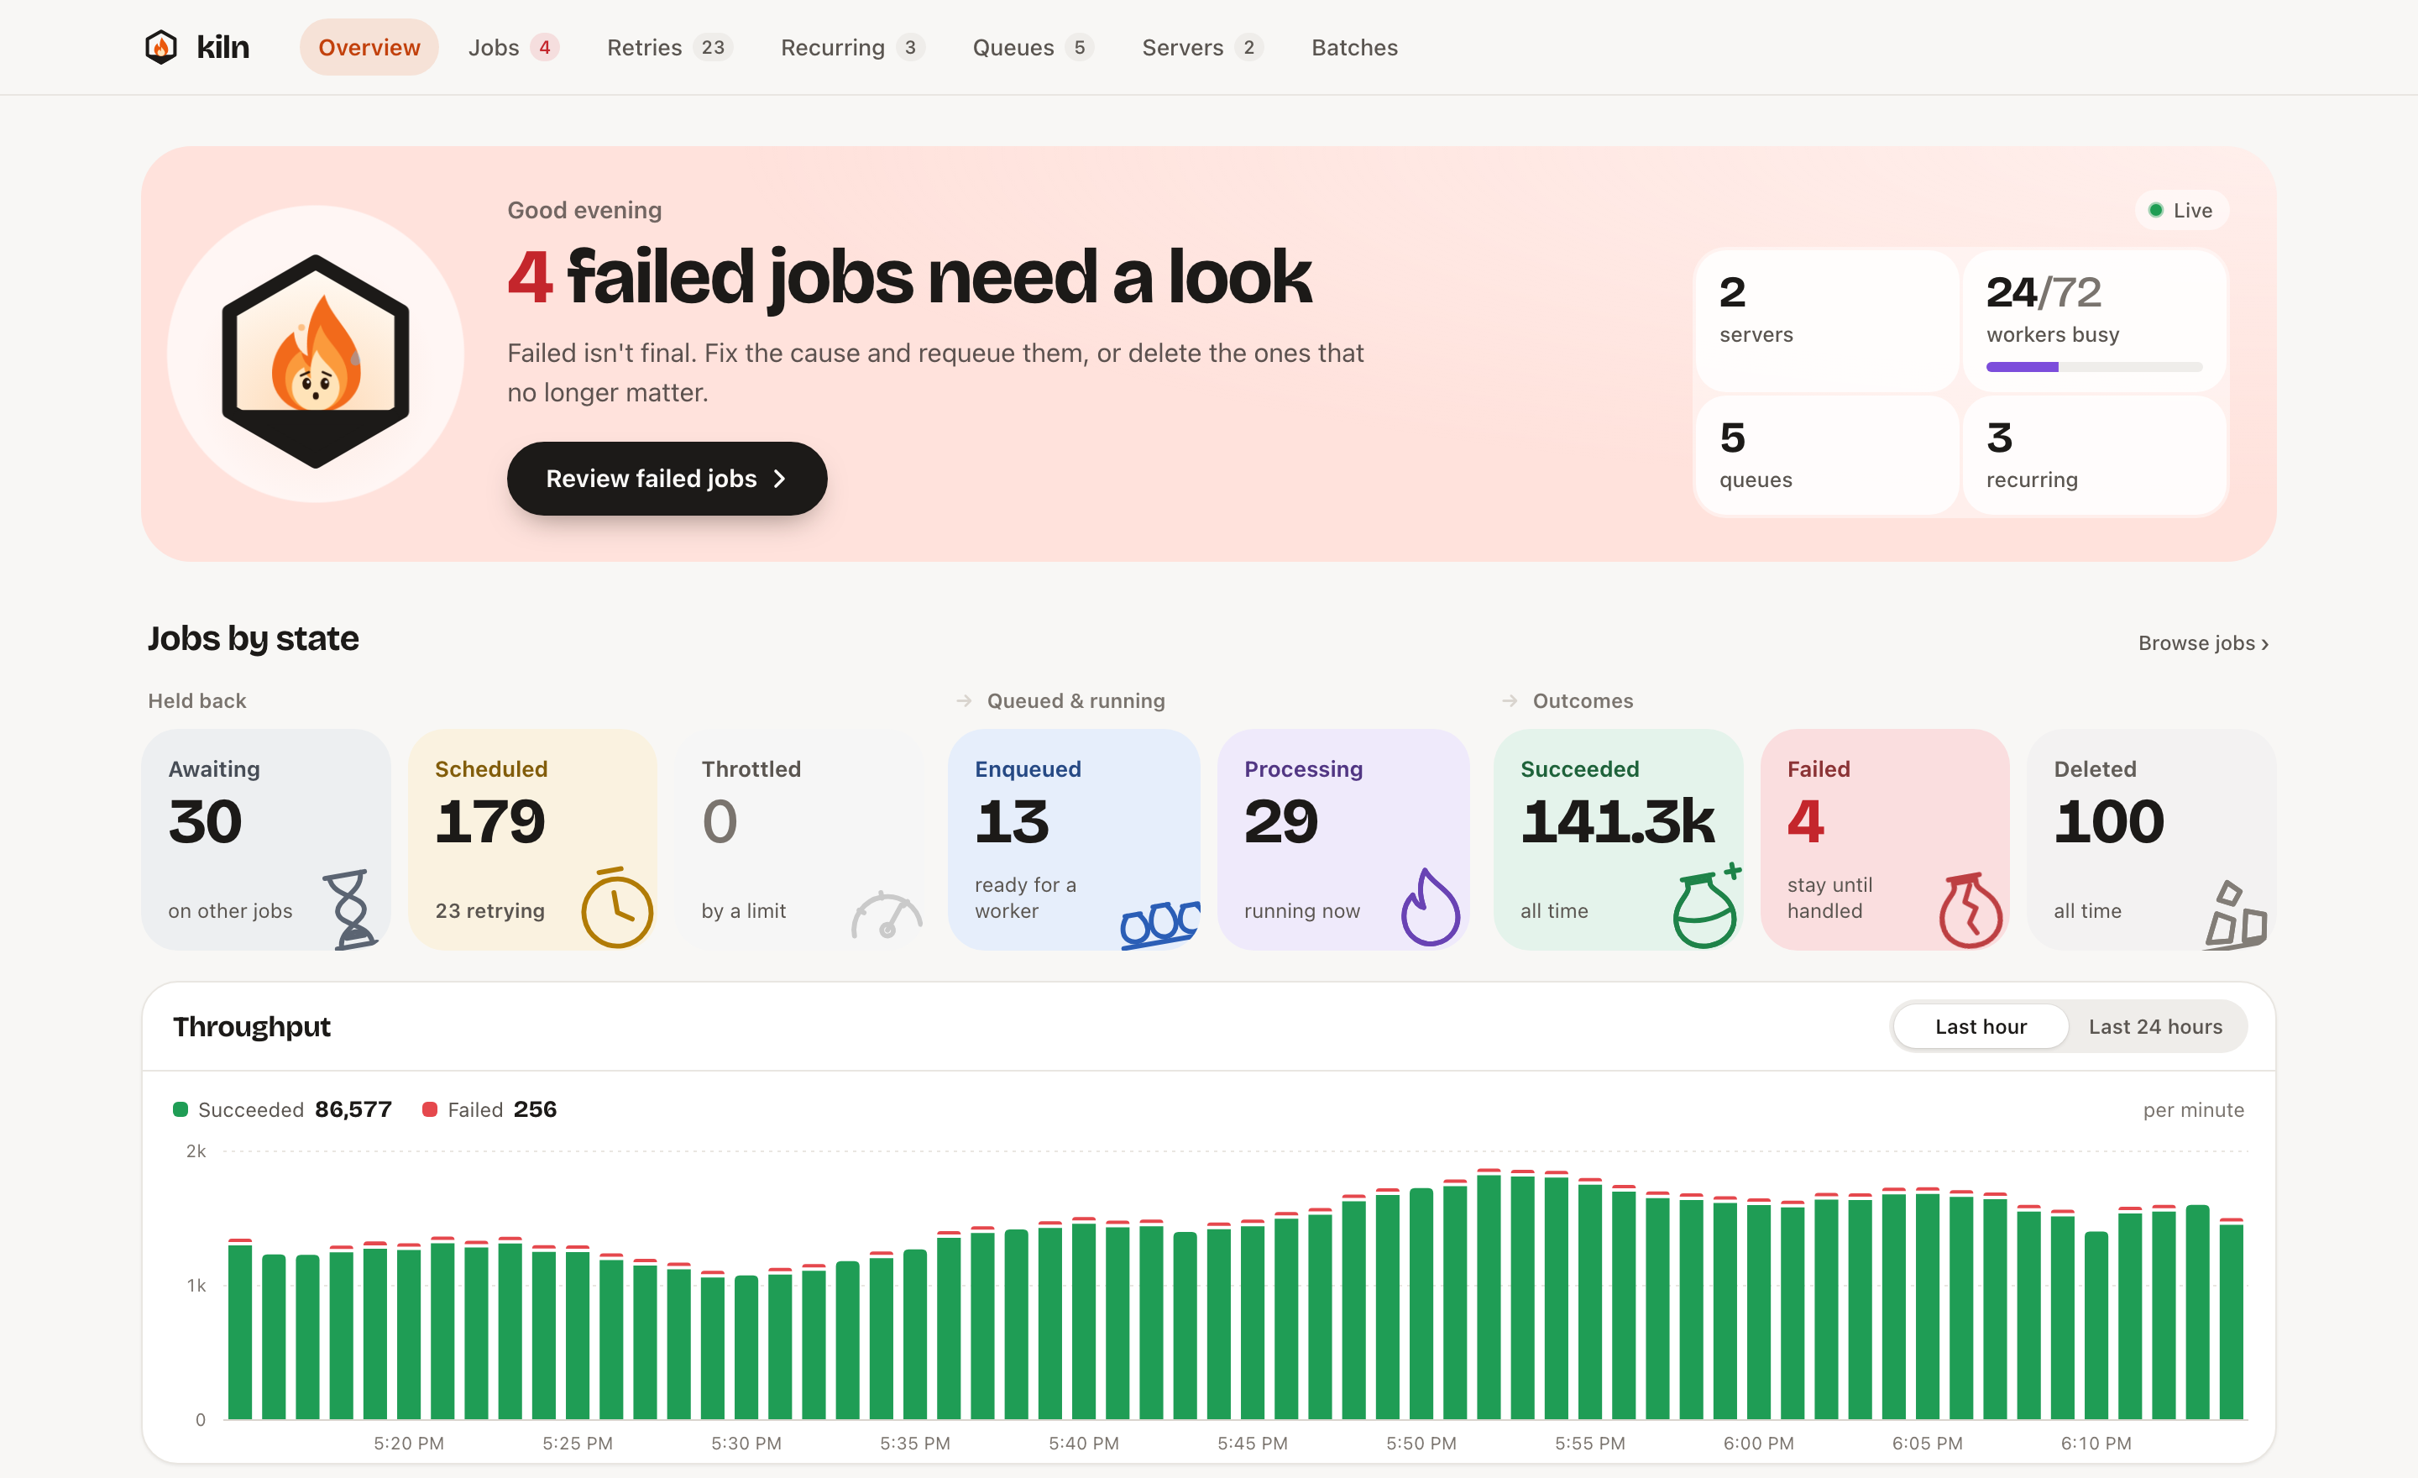Open the Queues tab
The image size is (2418, 1478).
1033,47
